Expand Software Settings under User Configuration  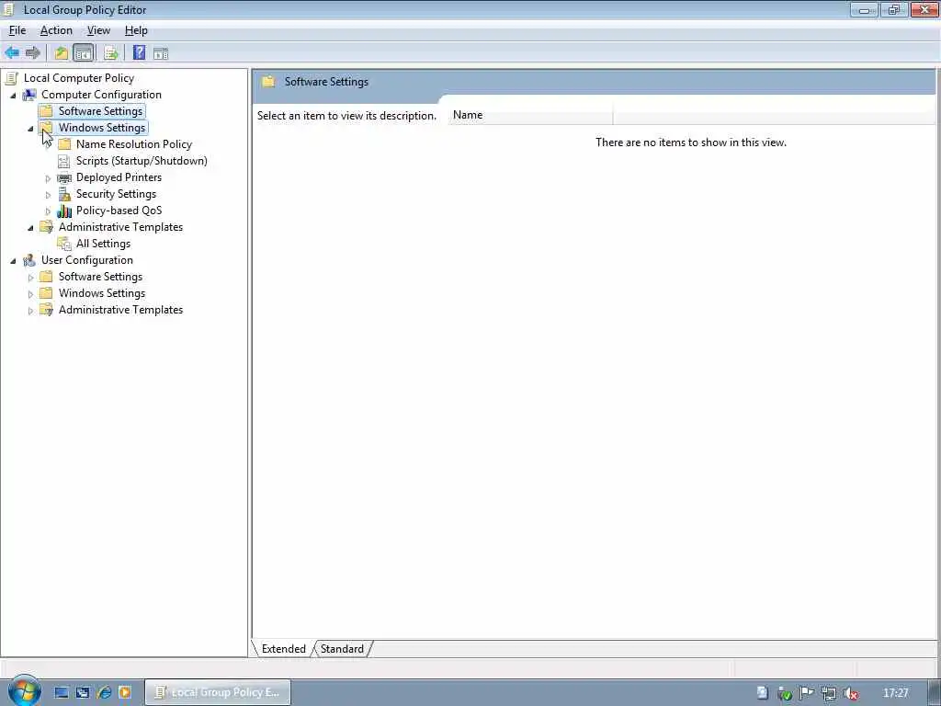pyautogui.click(x=30, y=278)
